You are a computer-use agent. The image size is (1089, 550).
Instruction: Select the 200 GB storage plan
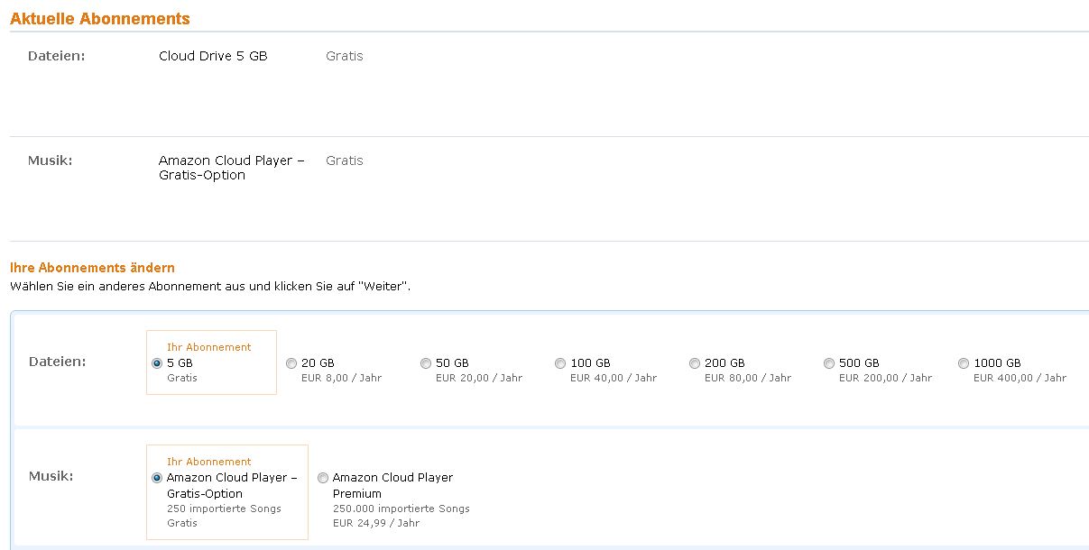point(695,363)
